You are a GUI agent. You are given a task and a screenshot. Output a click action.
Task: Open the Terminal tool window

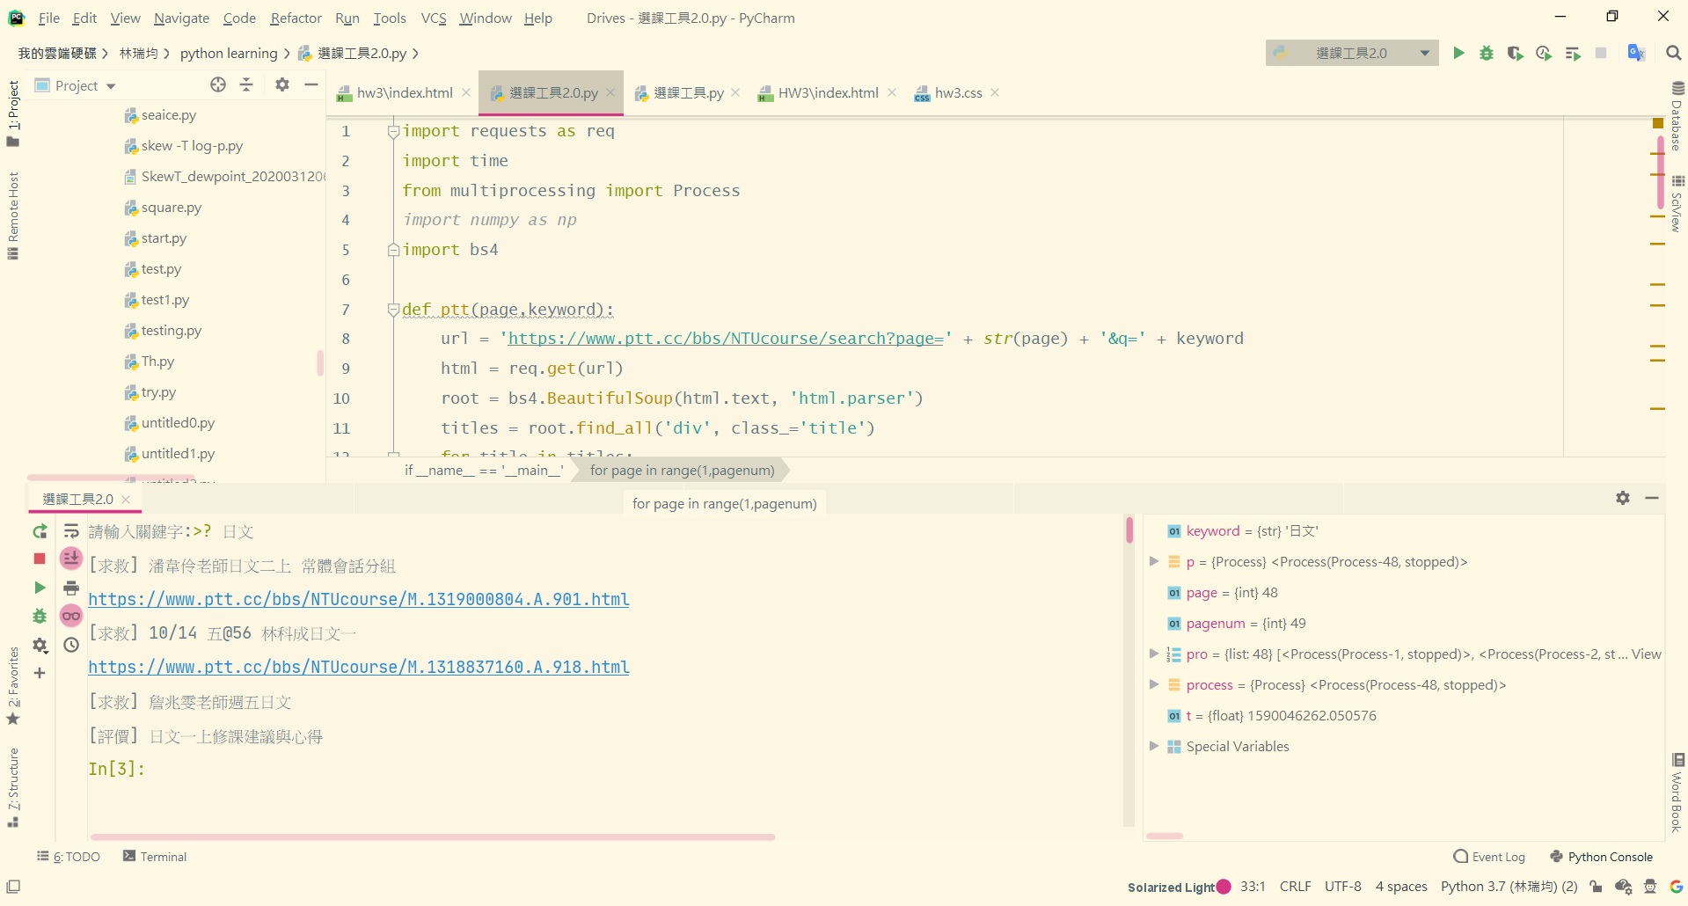pyautogui.click(x=155, y=857)
